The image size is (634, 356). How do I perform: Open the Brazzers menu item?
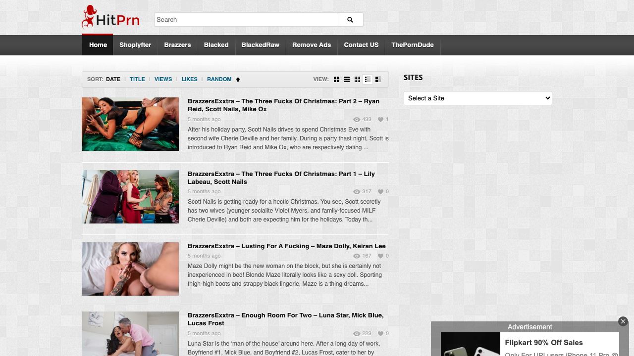coord(177,45)
